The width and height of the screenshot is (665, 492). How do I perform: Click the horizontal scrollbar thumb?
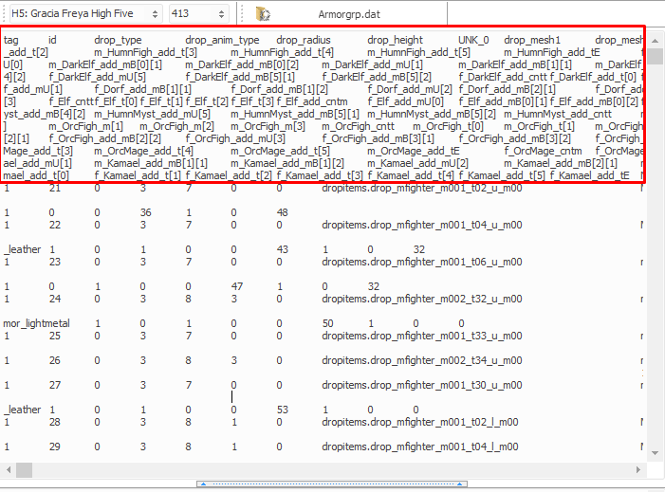click(x=24, y=469)
